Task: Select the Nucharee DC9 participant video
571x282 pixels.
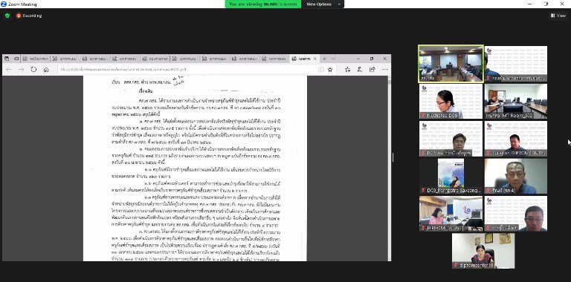Action: pos(451,101)
